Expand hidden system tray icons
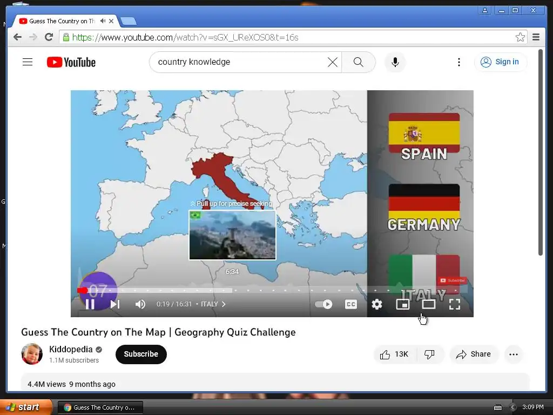553x415 pixels. tap(513, 407)
